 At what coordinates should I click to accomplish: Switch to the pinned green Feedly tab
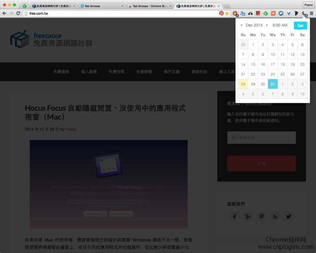pyautogui.click(x=24, y=6)
